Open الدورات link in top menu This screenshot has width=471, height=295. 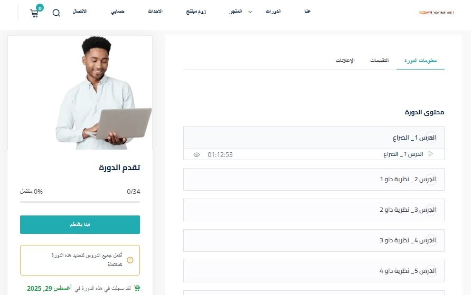pos(273,12)
